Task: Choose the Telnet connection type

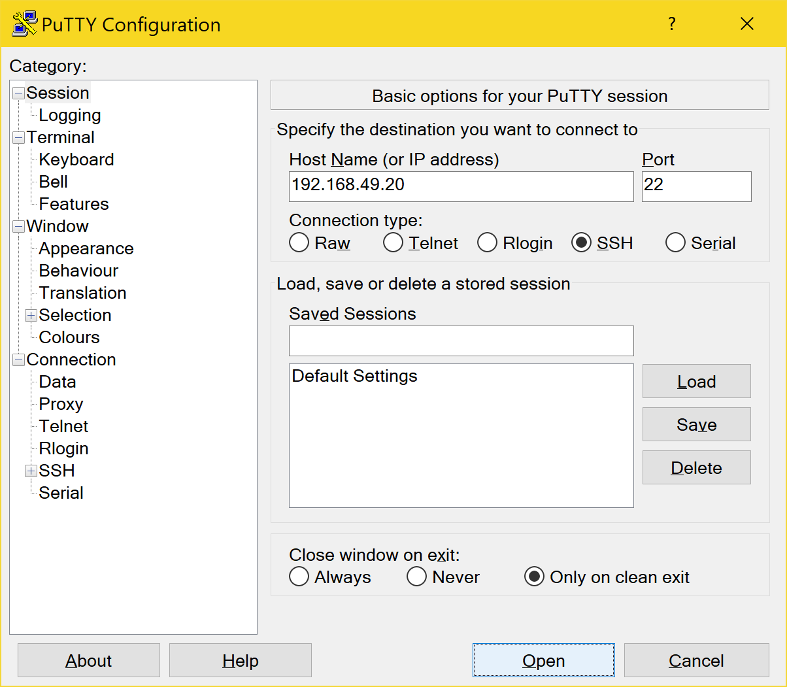Action: [393, 243]
